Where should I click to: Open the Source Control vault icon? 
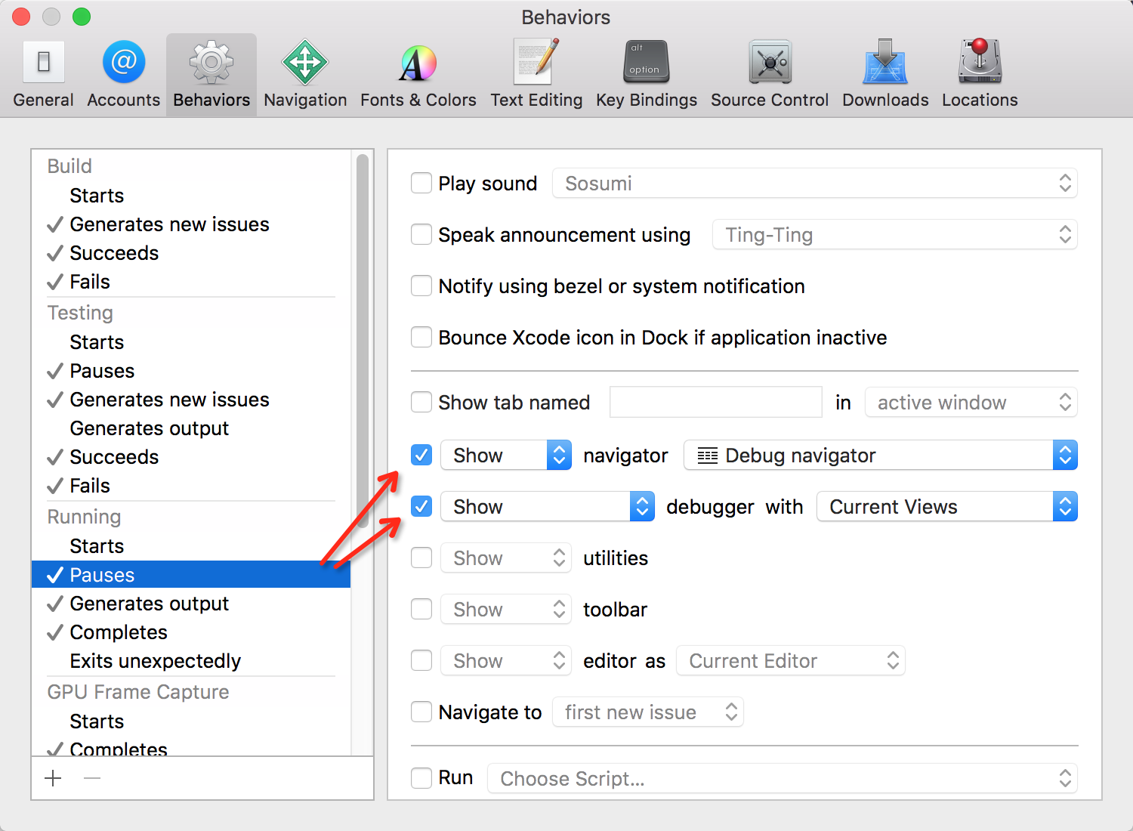point(770,62)
